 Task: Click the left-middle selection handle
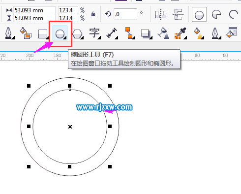point(29,126)
